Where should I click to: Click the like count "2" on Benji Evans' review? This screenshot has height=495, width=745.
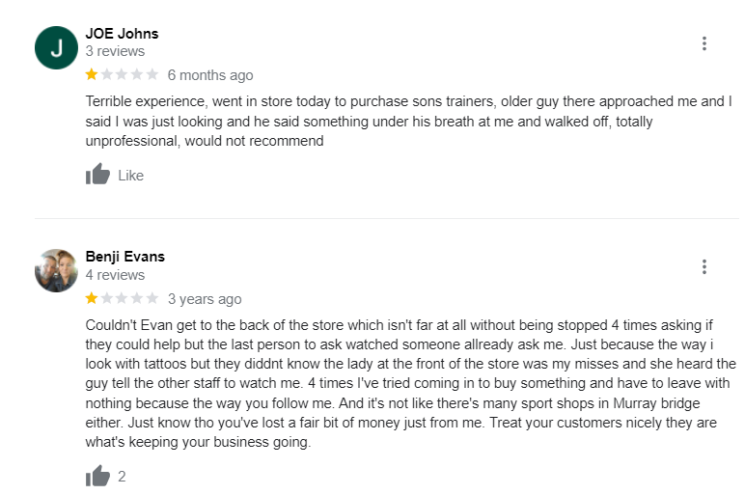pyautogui.click(x=123, y=477)
